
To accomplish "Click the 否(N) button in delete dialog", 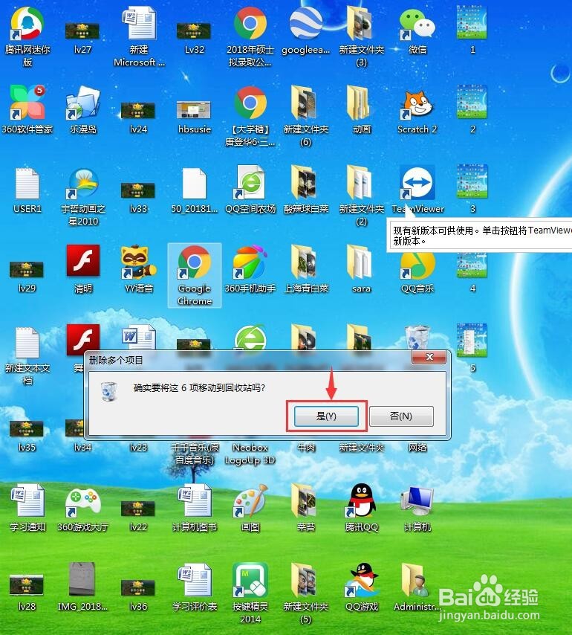I will (x=401, y=416).
